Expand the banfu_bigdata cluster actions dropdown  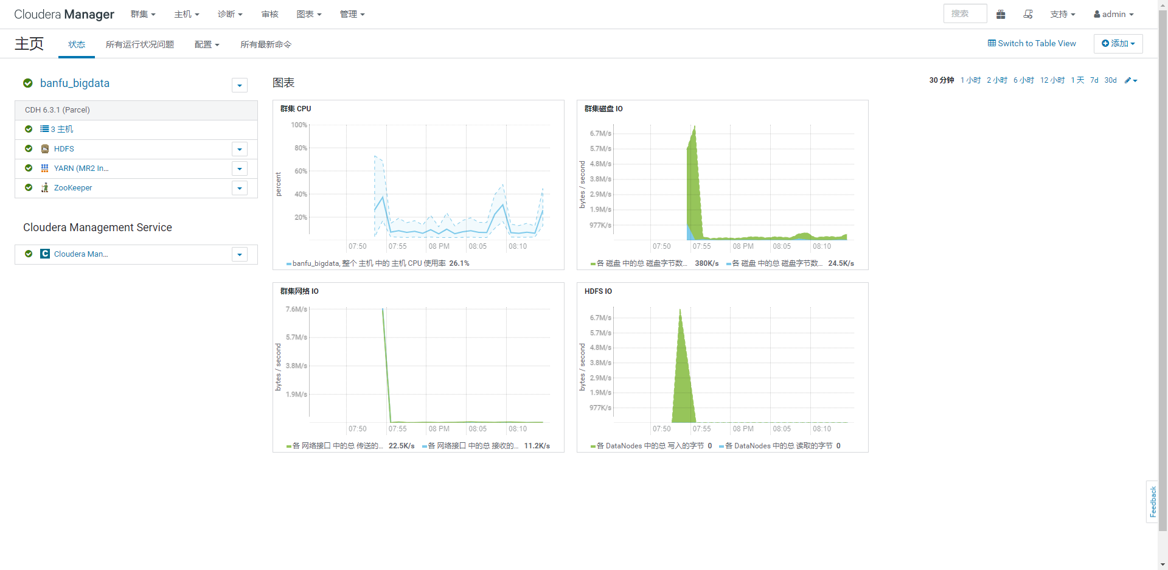point(240,86)
